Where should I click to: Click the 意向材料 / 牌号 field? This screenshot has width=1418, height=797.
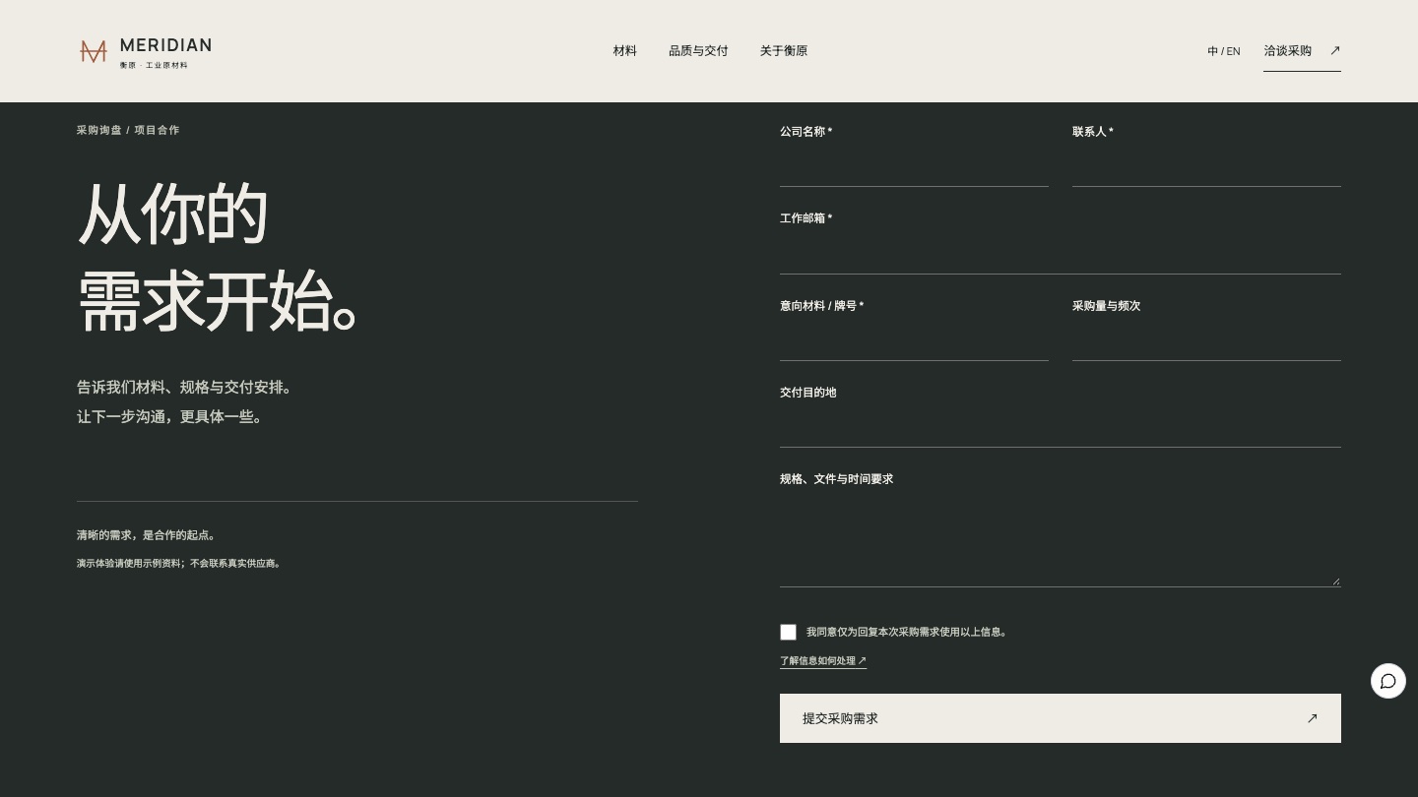coord(914,340)
